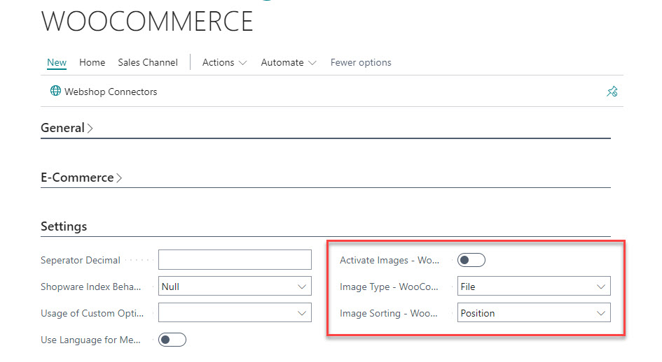Toggle the Activate Images switch
The image size is (662, 362).
[471, 260]
